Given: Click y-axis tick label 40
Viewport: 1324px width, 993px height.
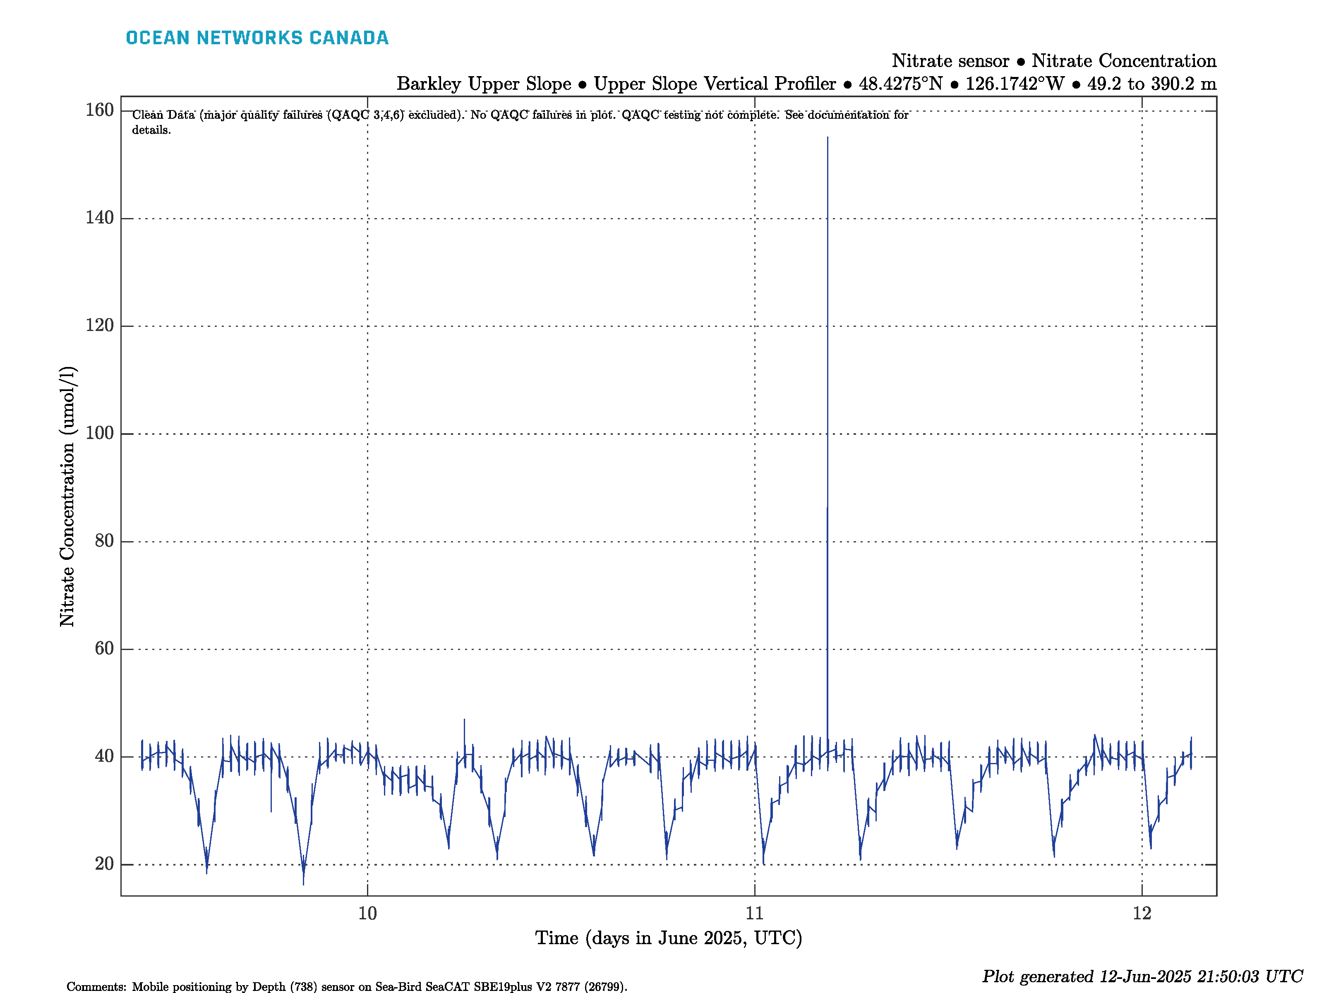Looking at the screenshot, I should point(104,756).
